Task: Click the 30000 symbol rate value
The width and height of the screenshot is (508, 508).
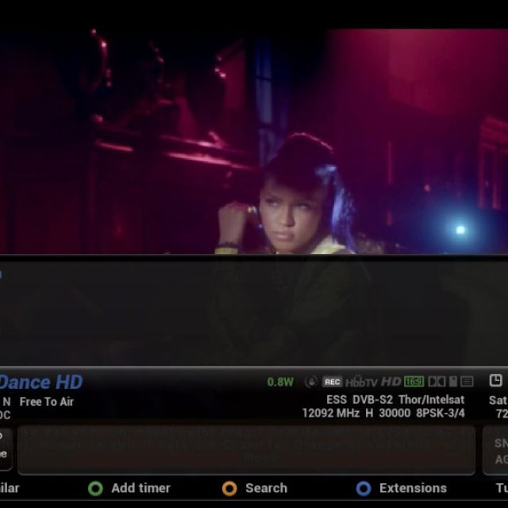Action: tap(394, 413)
